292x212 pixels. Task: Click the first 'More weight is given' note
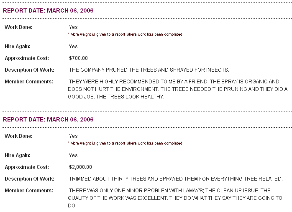click(126, 34)
